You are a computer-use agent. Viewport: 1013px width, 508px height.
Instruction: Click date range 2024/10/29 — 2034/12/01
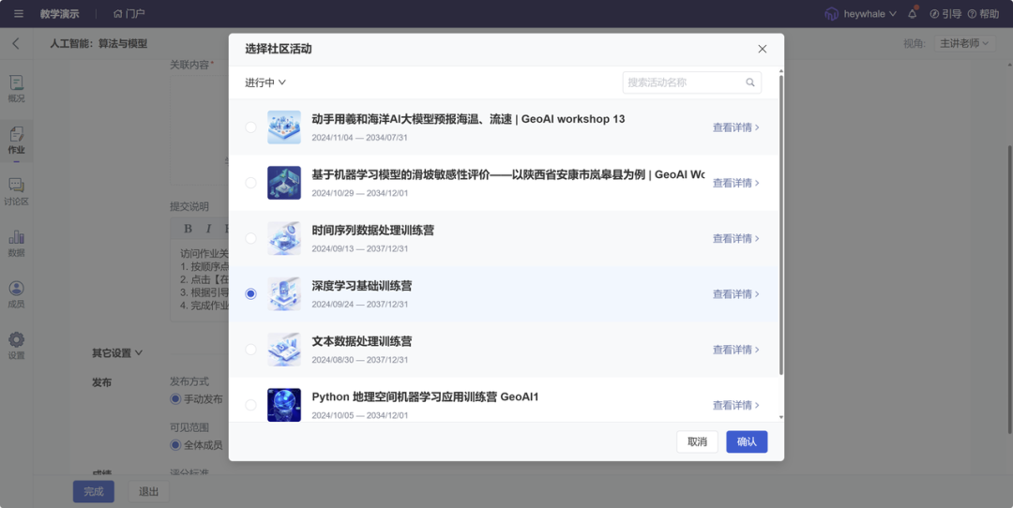360,193
